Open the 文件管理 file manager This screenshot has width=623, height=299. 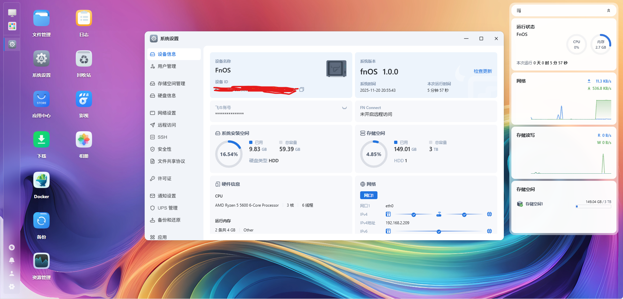41,18
